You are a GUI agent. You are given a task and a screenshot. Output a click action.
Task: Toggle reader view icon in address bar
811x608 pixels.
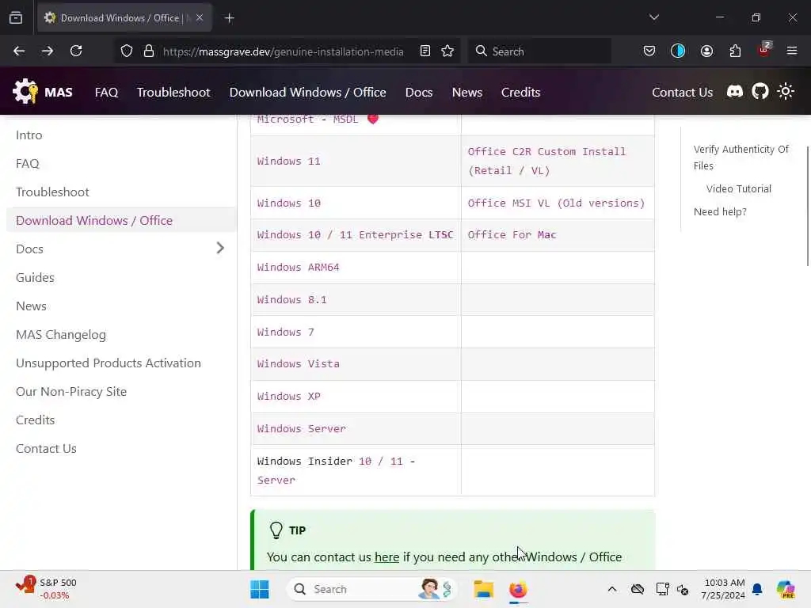click(425, 51)
